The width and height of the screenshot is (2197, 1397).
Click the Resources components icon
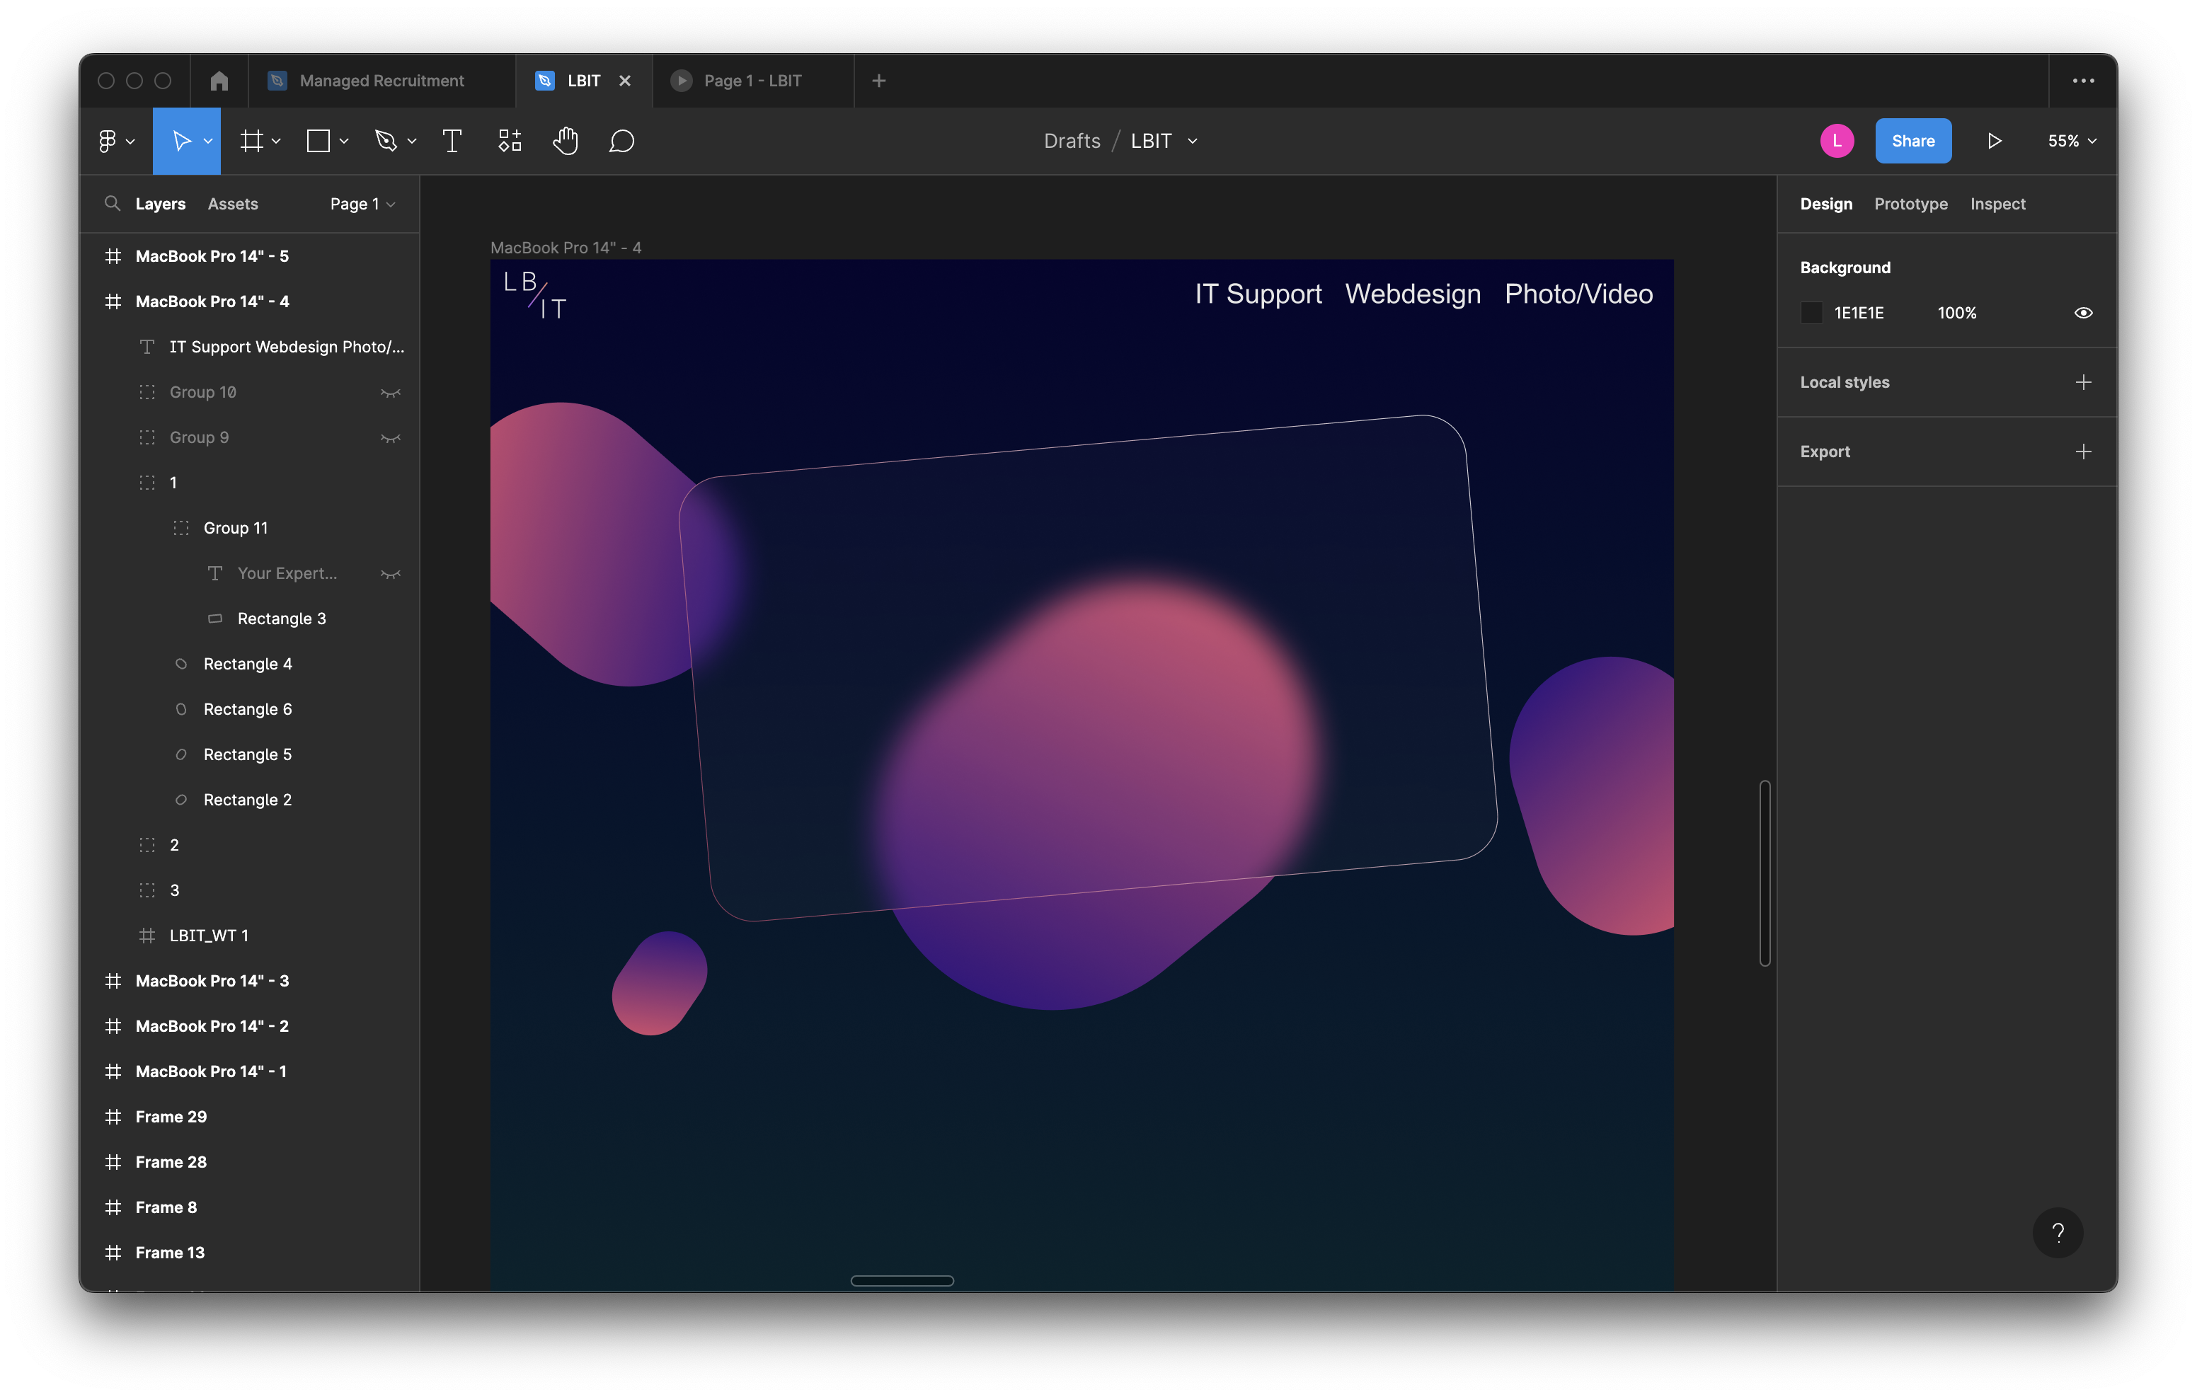[509, 142]
